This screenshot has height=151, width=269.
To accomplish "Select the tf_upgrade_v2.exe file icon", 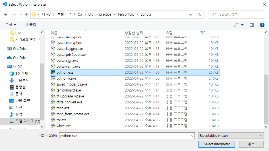I will pos(53,96).
